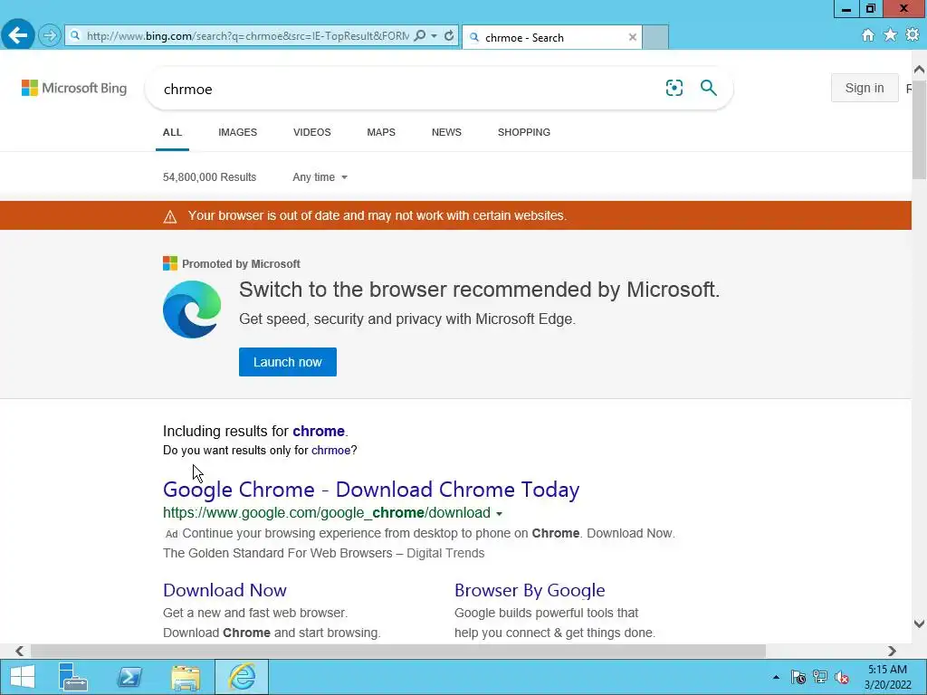Open PowerShell from the taskbar

pos(129,677)
